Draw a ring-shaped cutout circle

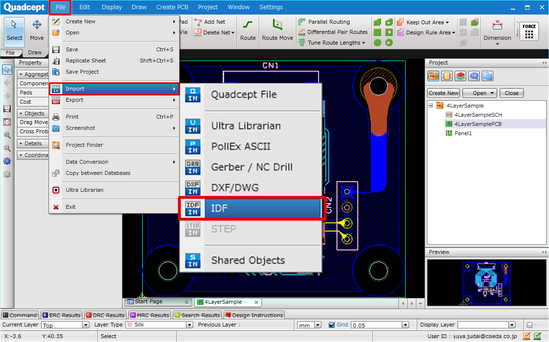click(389, 43)
